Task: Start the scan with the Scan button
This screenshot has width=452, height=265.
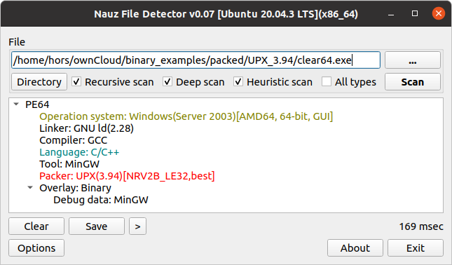Action: click(x=413, y=82)
